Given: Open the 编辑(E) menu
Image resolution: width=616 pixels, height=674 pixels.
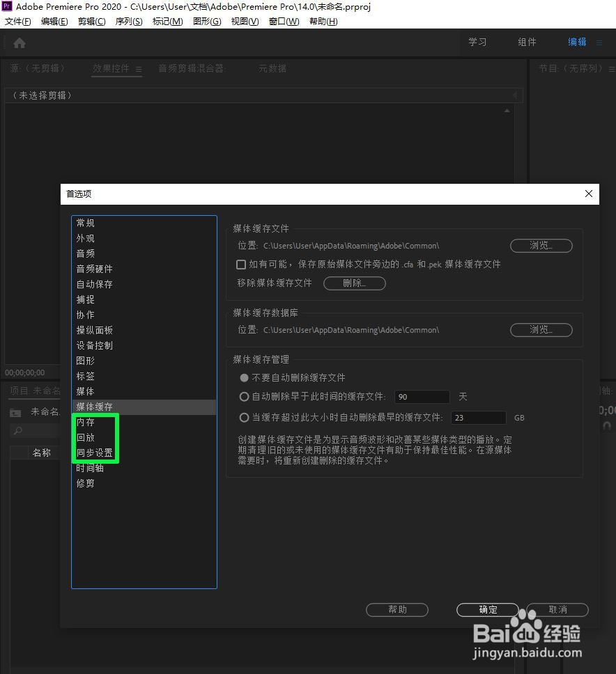Looking at the screenshot, I should (x=54, y=22).
